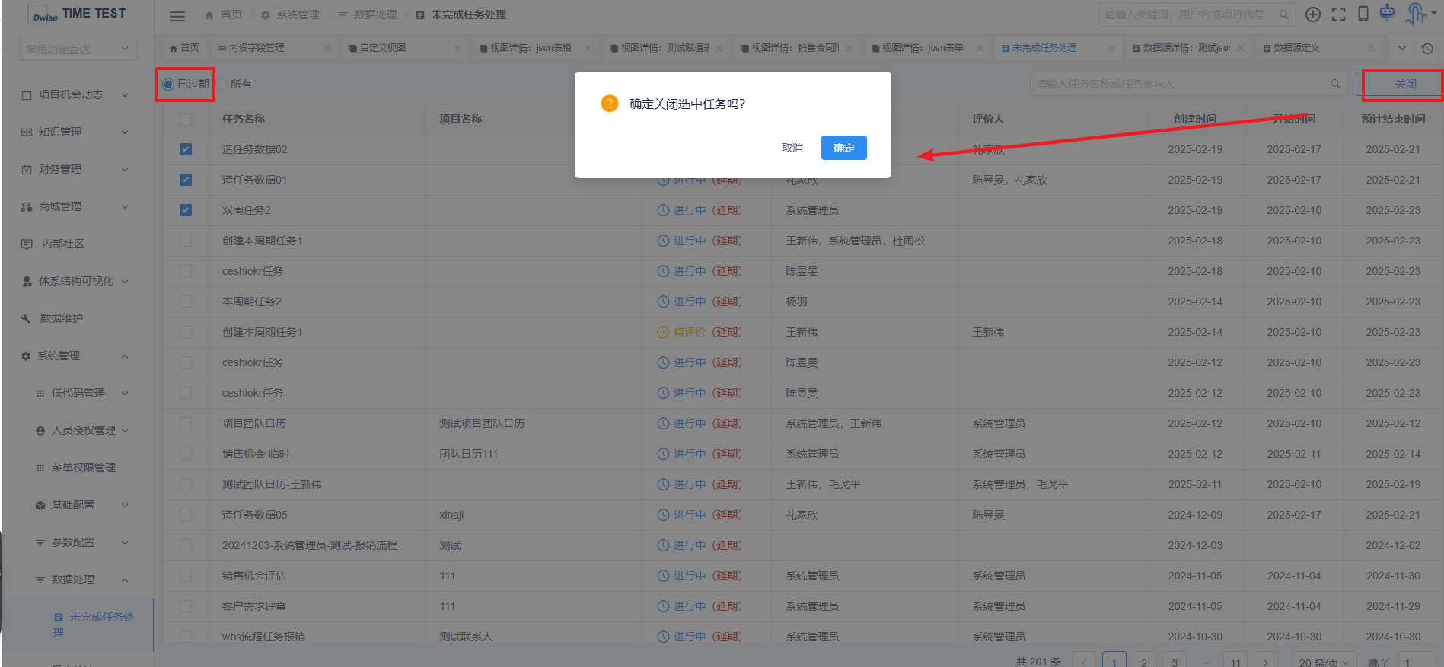
Task: Open the 常用功能直达 dropdown
Action: 78,49
